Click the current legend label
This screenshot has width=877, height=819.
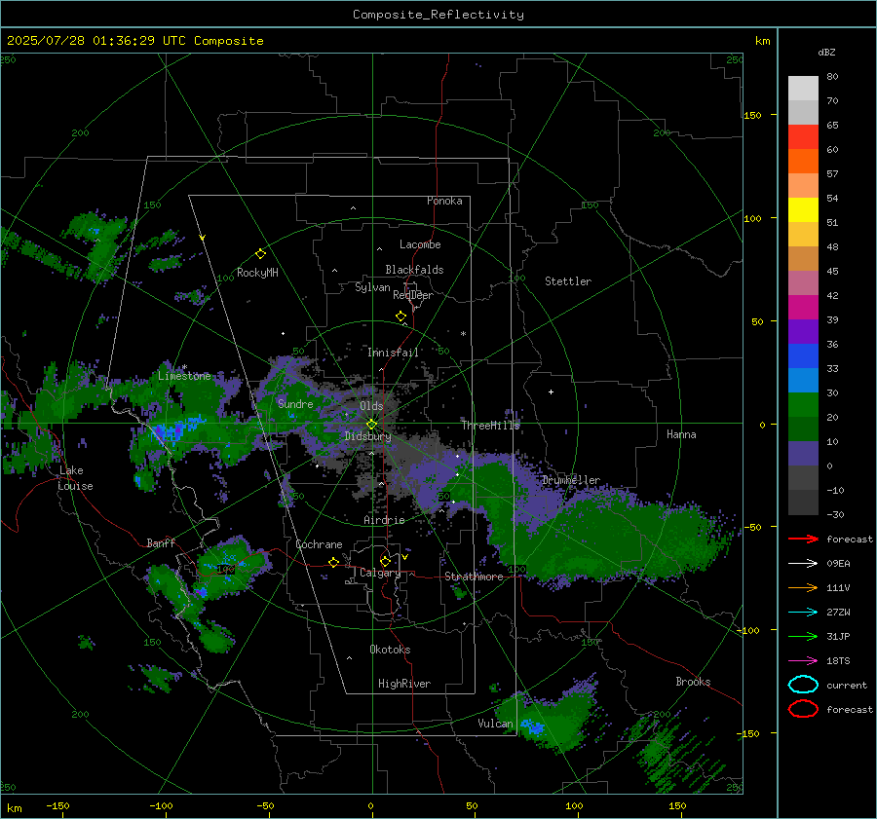pyautogui.click(x=847, y=685)
